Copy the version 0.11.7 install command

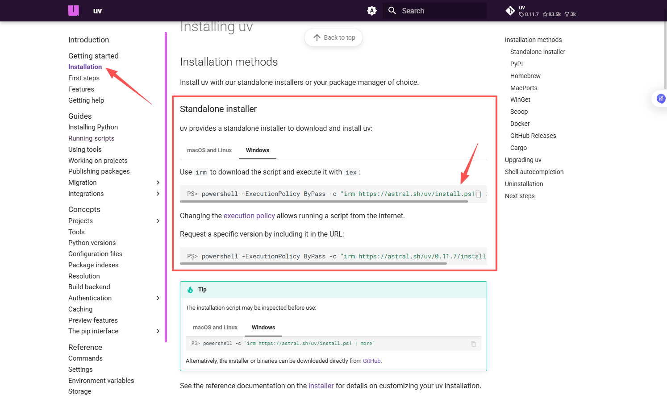pos(478,256)
